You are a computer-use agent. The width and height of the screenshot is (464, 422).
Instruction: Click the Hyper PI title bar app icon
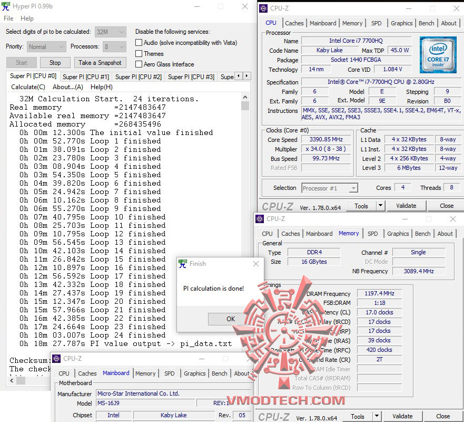6,6
